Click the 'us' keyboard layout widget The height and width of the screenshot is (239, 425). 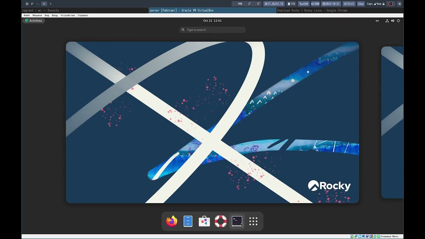tap(361, 4)
